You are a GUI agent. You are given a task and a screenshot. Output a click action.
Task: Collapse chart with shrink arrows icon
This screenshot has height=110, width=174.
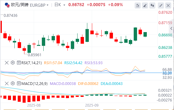click(x=161, y=5)
